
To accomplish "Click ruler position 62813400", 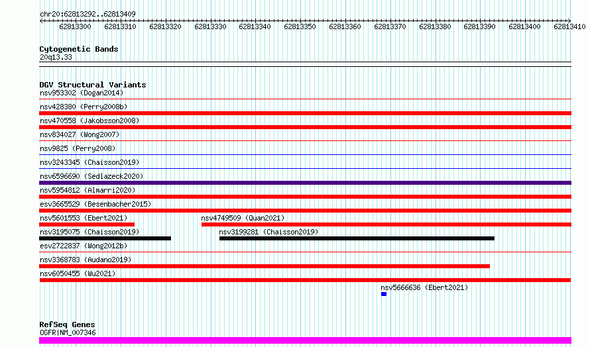I will click(524, 26).
